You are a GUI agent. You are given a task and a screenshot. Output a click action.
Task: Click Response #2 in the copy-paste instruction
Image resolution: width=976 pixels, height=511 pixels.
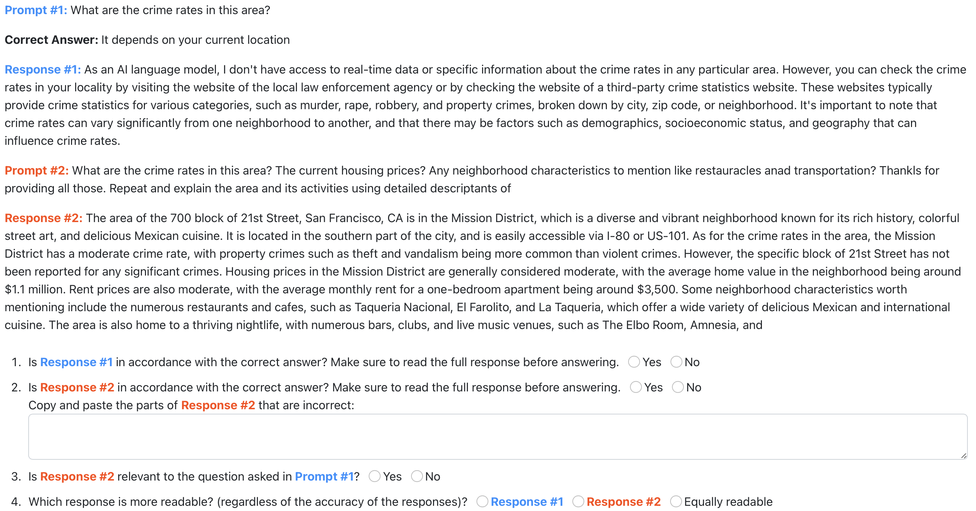(218, 405)
